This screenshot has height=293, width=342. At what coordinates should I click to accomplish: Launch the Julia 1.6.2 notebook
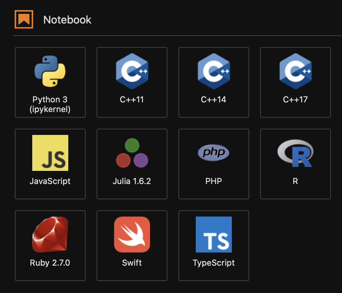click(132, 164)
